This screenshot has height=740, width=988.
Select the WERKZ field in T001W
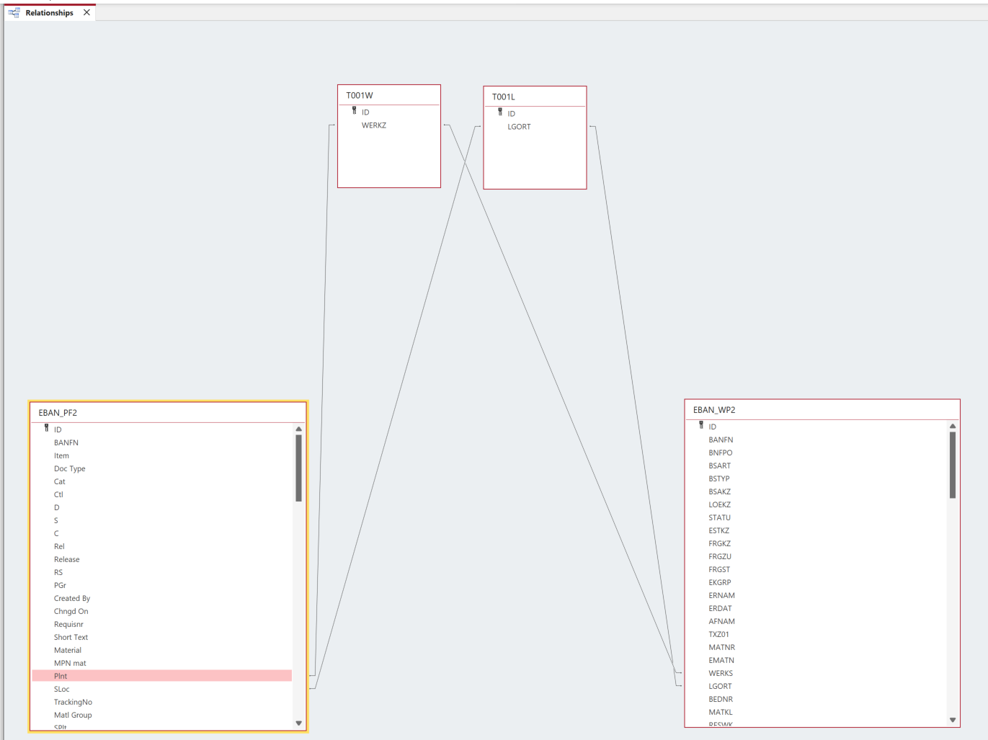click(x=374, y=125)
